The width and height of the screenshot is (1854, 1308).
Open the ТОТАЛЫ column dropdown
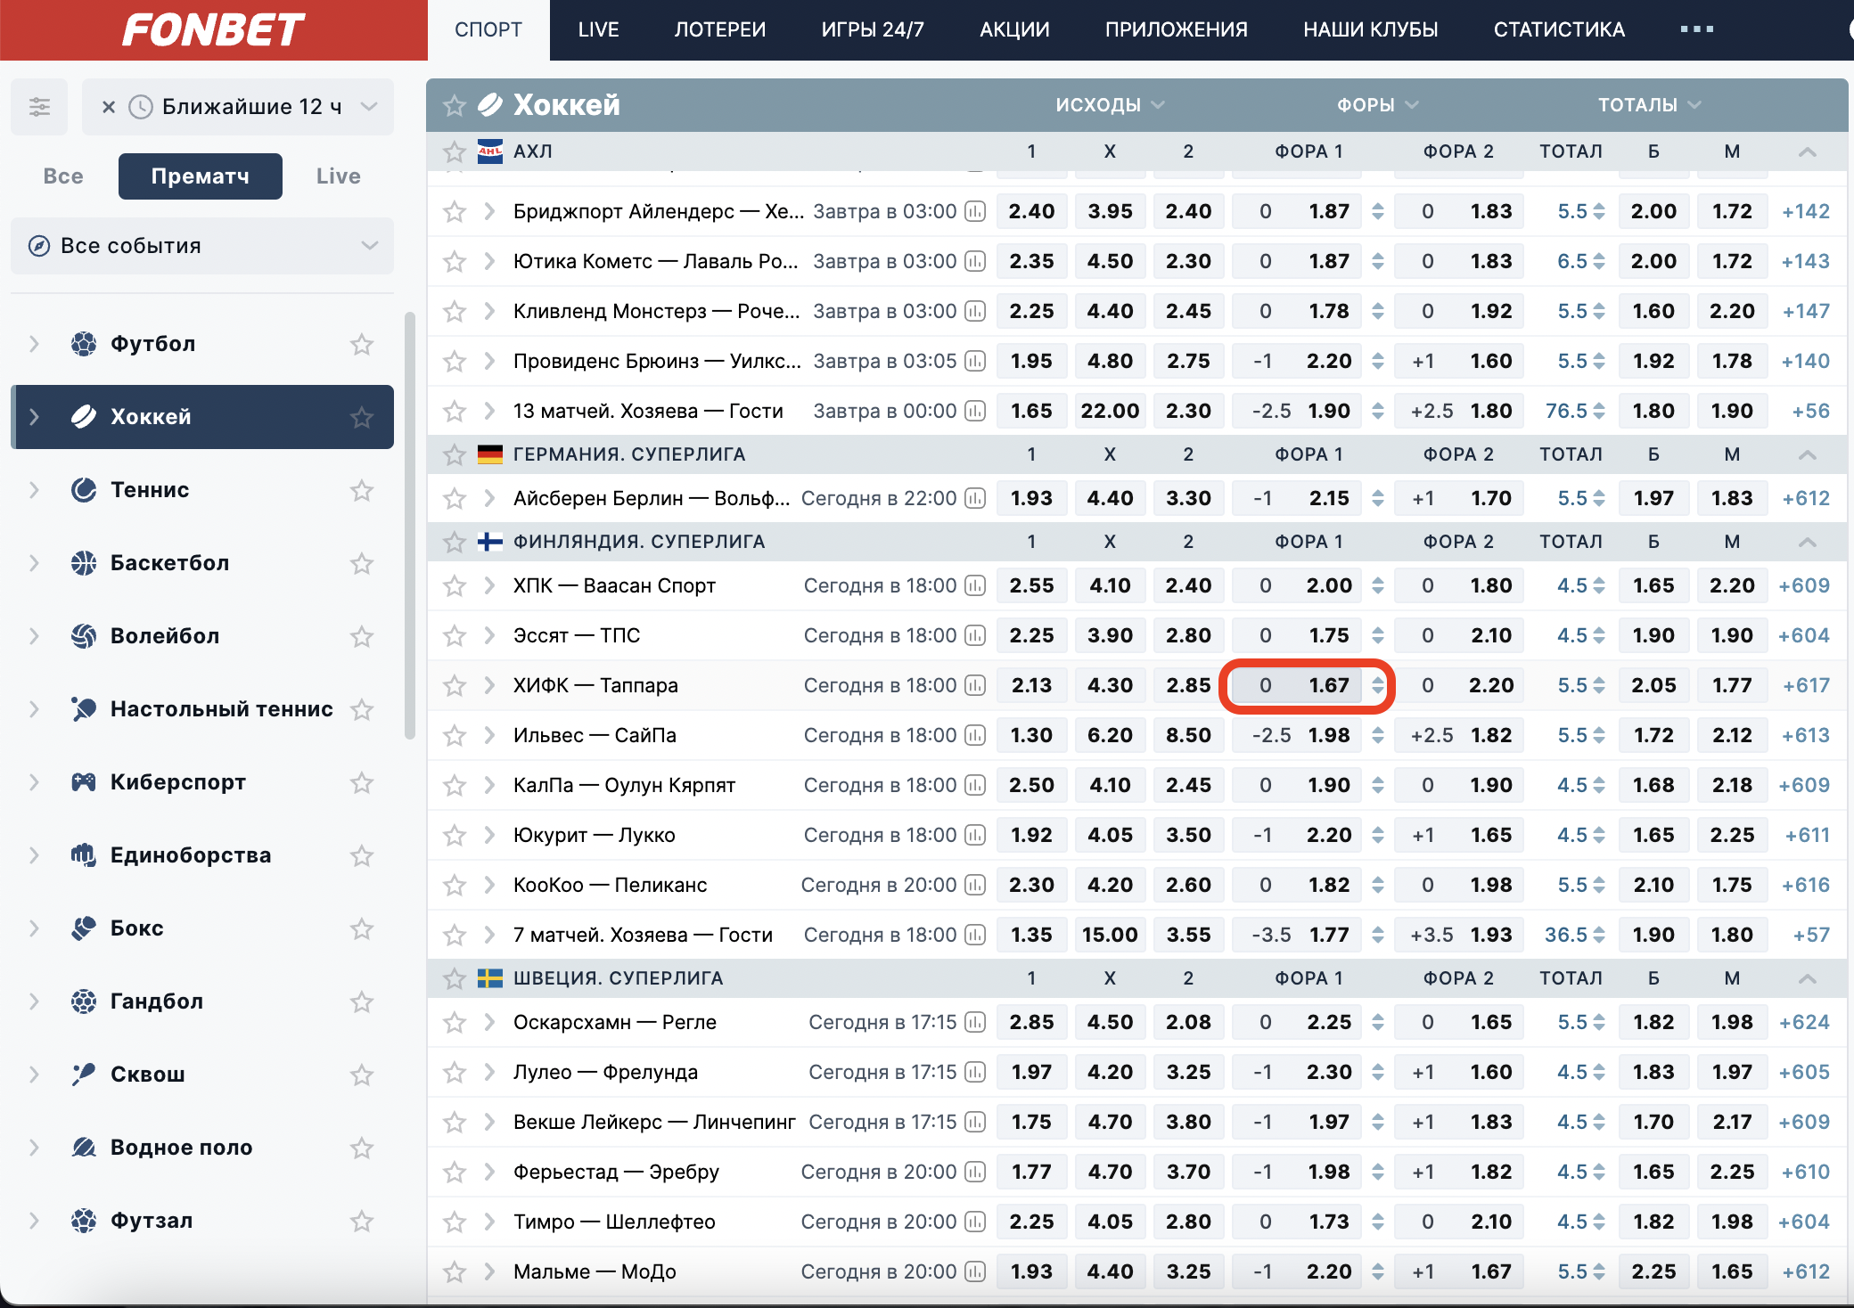click(1650, 105)
